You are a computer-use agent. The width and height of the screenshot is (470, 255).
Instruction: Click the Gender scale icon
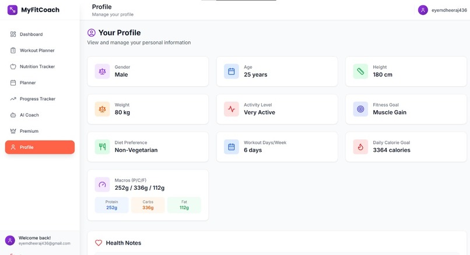102,71
